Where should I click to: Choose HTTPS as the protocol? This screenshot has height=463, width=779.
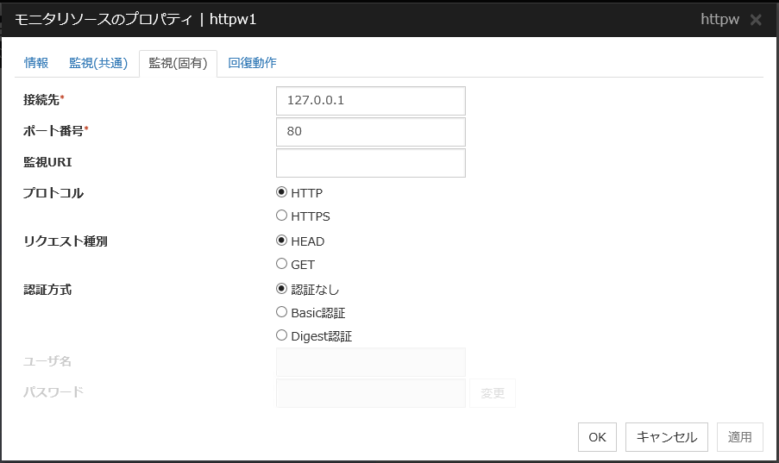coord(282,216)
